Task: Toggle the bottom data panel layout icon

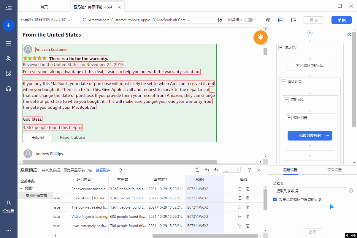Action: point(281,20)
